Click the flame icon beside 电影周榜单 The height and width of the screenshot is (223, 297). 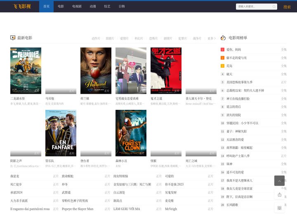223,38
